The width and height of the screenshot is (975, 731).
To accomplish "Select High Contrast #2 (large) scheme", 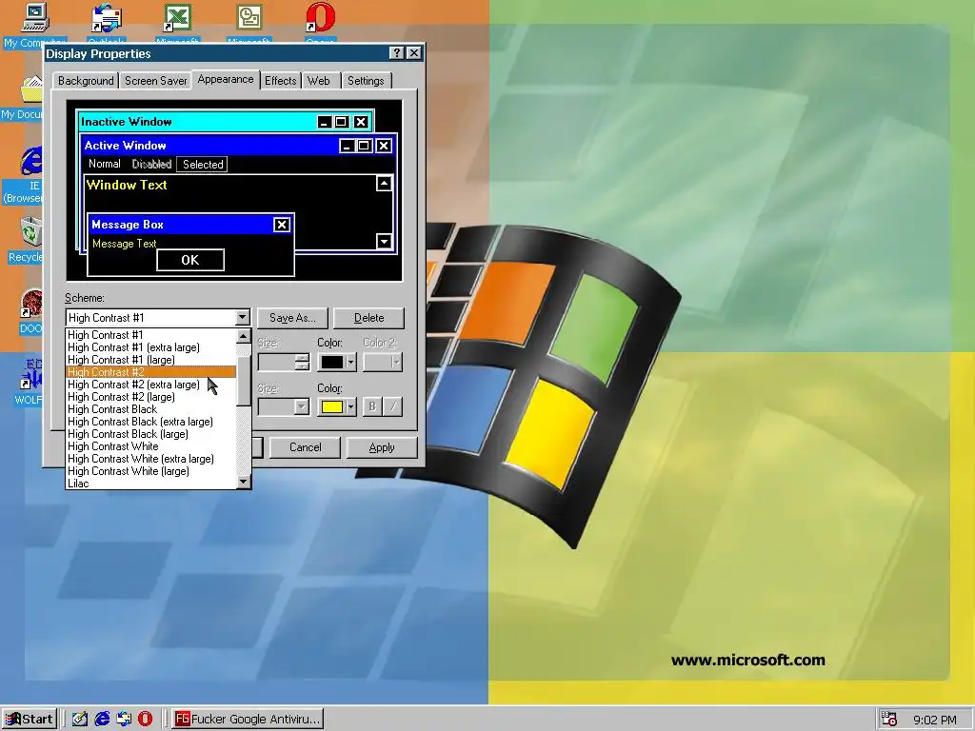I will pos(151,397).
